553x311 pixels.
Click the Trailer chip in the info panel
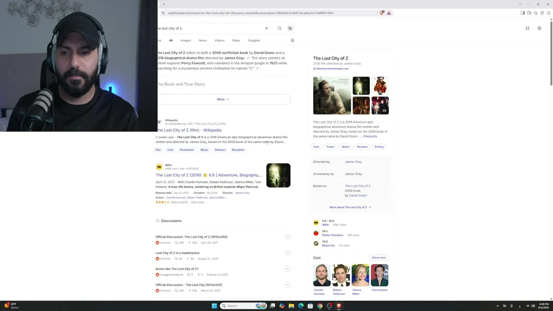(x=330, y=147)
